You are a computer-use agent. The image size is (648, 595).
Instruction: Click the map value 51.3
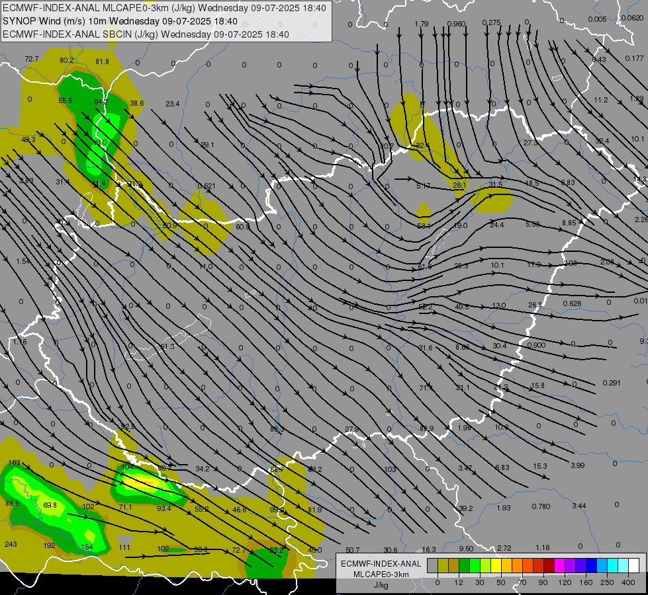click(167, 346)
